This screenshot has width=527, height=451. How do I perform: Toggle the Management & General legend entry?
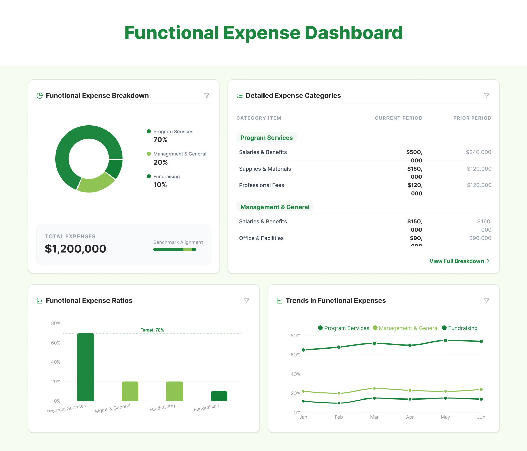tap(406, 328)
